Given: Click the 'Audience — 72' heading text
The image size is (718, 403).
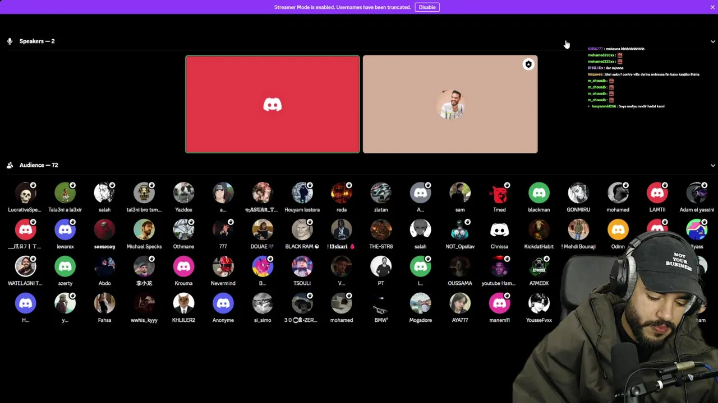Looking at the screenshot, I should pyautogui.click(x=39, y=165).
